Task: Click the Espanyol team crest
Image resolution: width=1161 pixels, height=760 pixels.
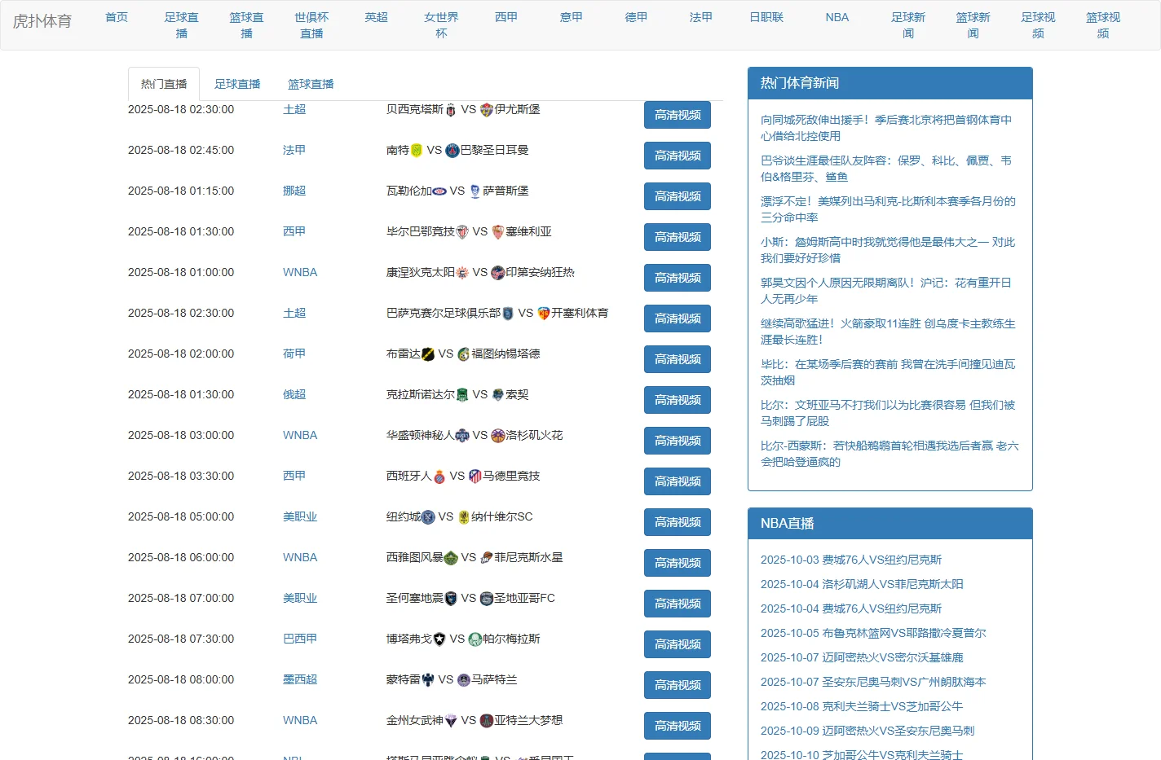Action: pos(439,477)
